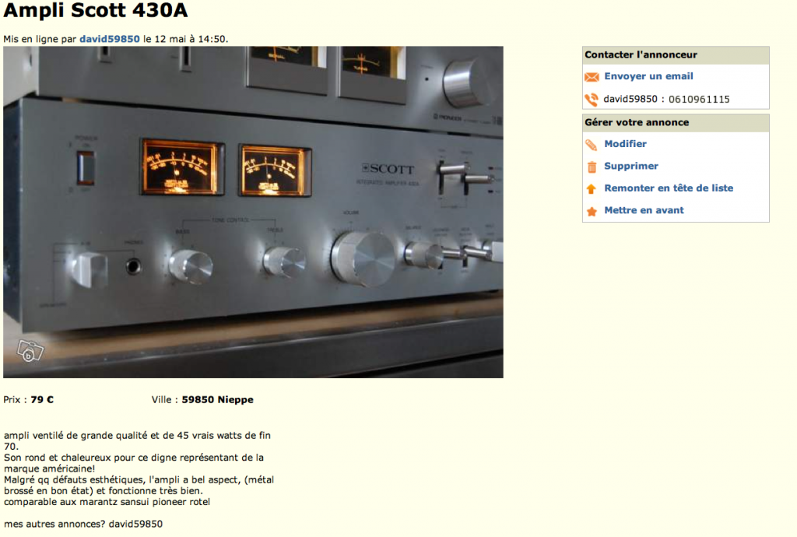Select the Modifier link
This screenshot has width=797, height=537.
click(x=625, y=144)
